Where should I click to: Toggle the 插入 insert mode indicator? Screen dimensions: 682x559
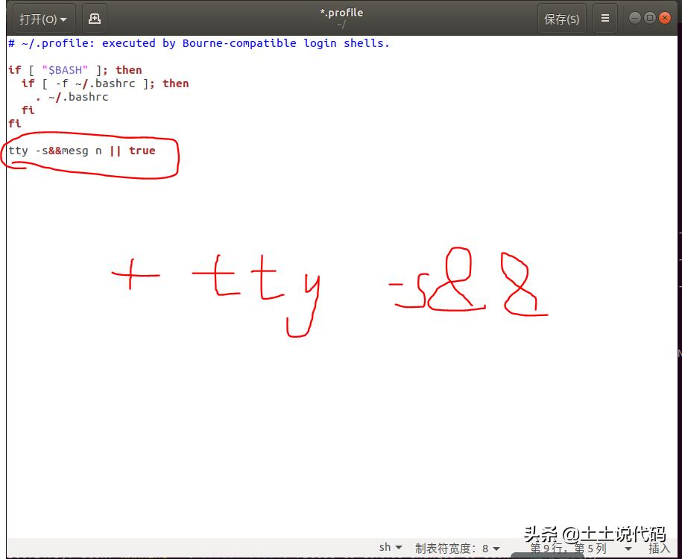[x=659, y=548]
